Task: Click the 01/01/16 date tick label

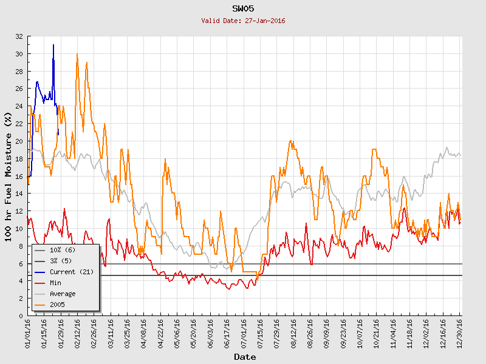Action: point(28,332)
